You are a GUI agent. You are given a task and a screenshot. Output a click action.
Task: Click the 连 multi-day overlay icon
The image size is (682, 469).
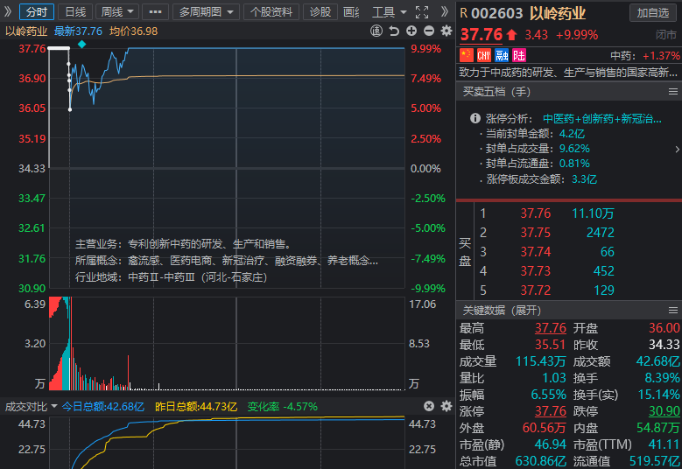click(x=376, y=31)
